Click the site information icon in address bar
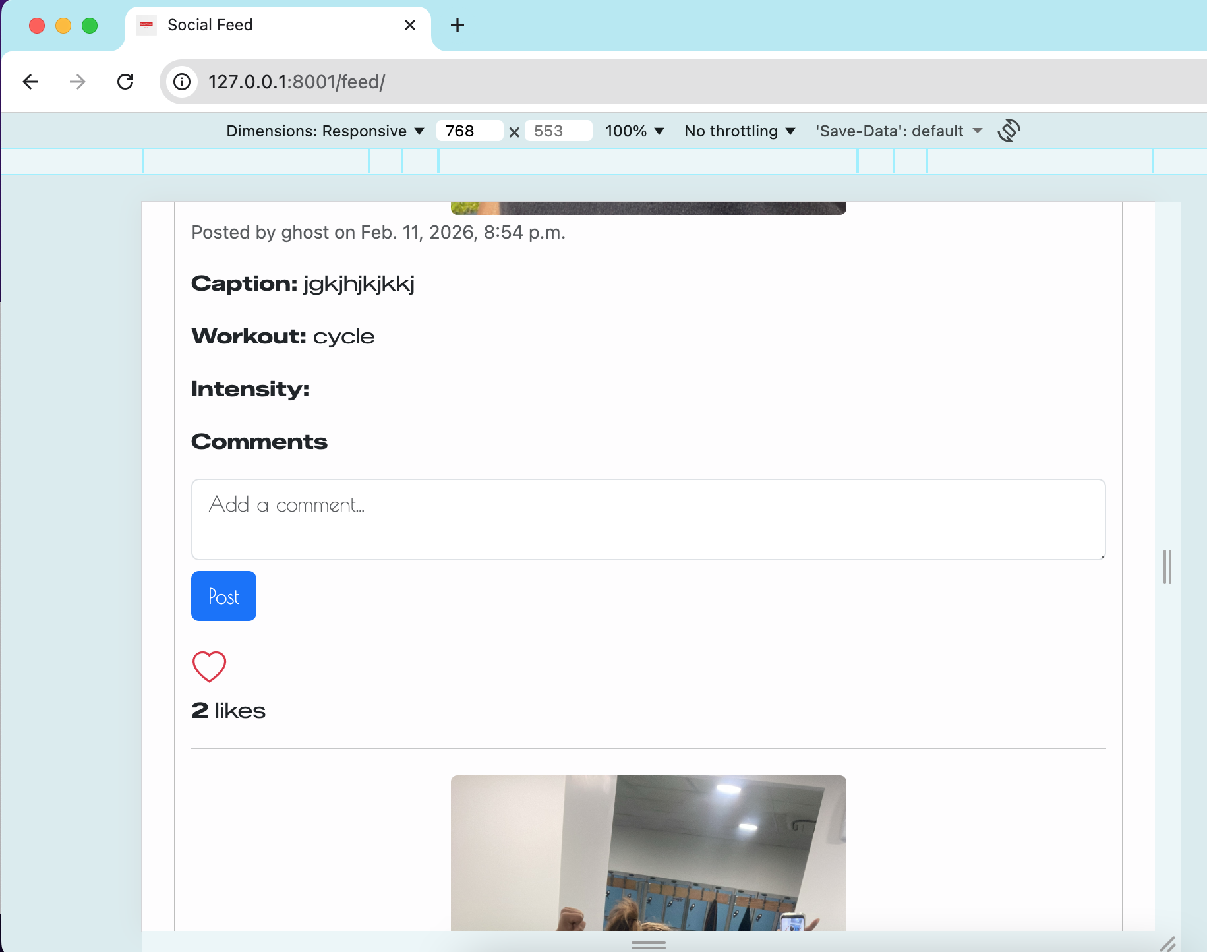Screen dimensions: 1207x952 (182, 82)
